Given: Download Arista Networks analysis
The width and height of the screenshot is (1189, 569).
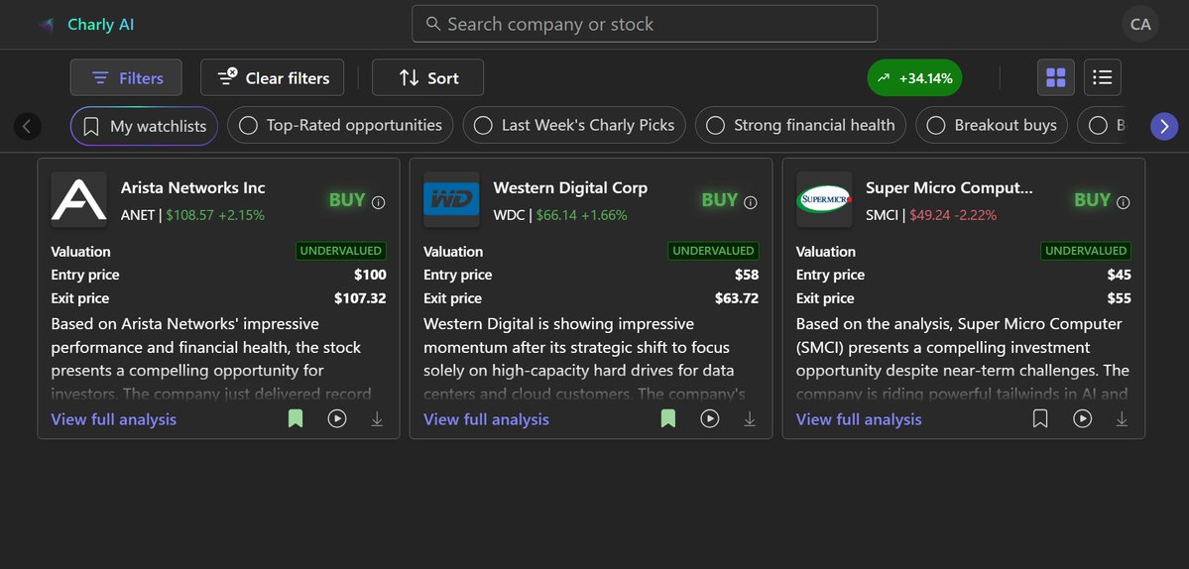Looking at the screenshot, I should click(377, 419).
